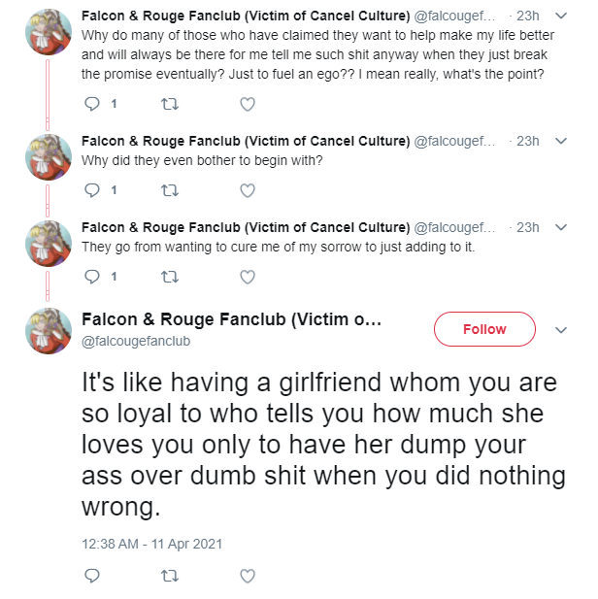Retweet the main tweet dated 11 Apr 2021
Image resolution: width=598 pixels, height=599 pixels.
pyautogui.click(x=170, y=576)
